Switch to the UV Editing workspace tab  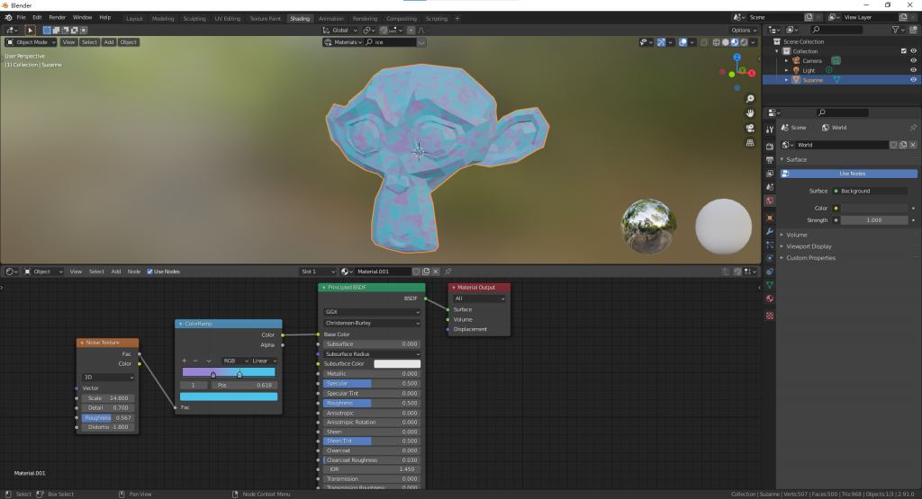(228, 18)
